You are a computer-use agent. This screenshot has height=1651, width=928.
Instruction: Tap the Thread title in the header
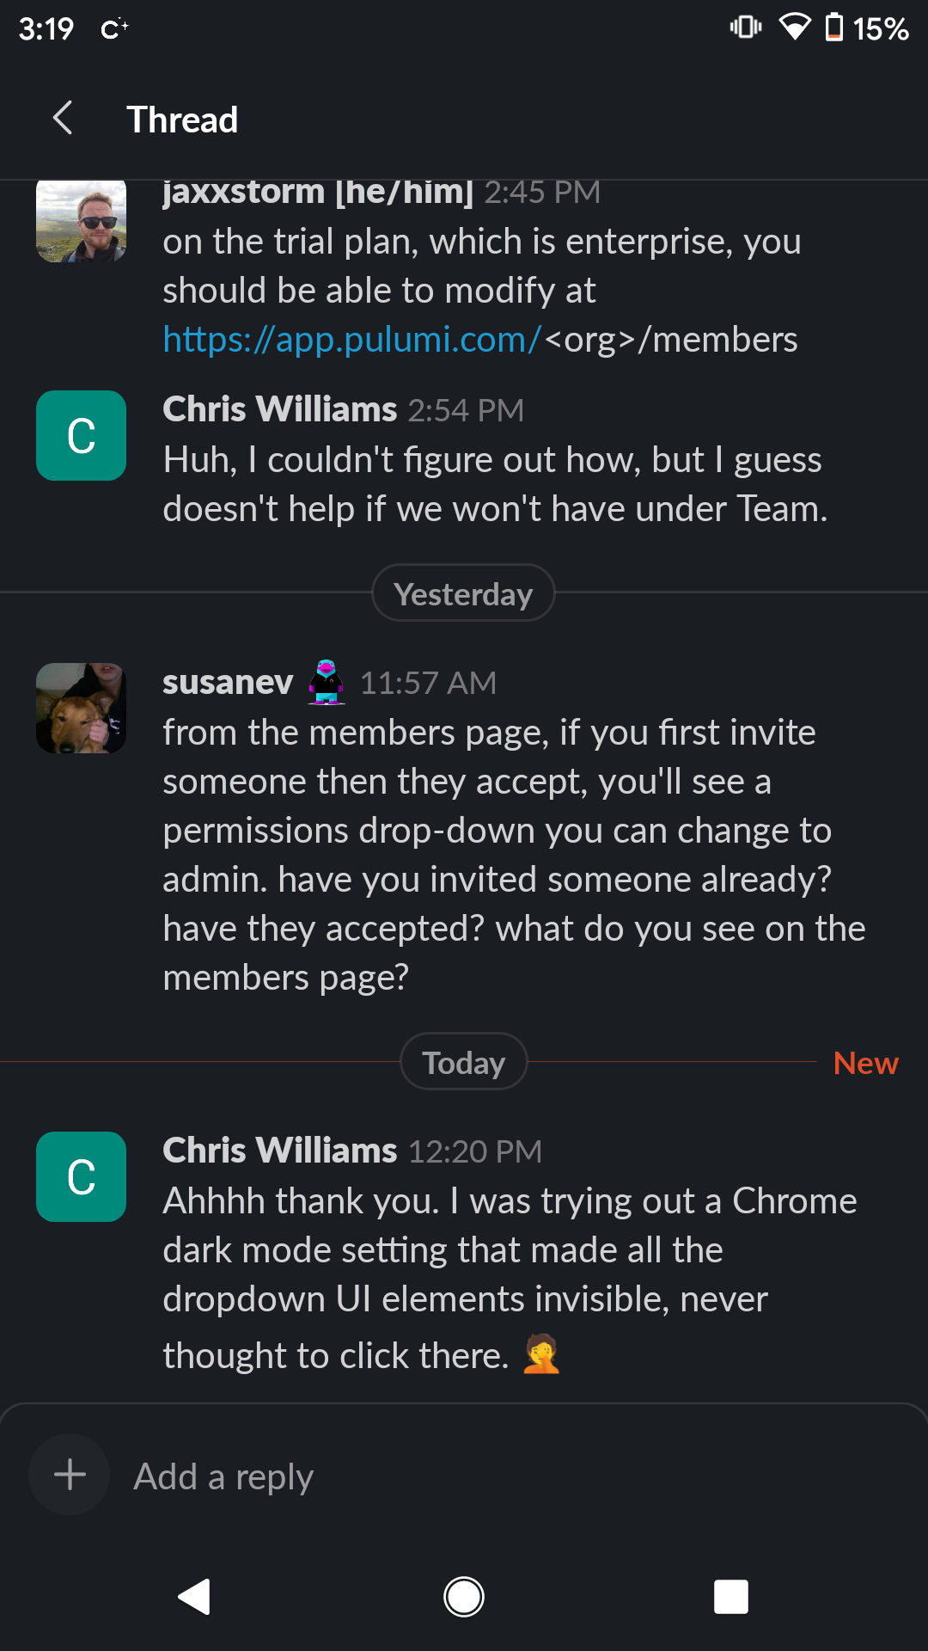[x=182, y=119]
